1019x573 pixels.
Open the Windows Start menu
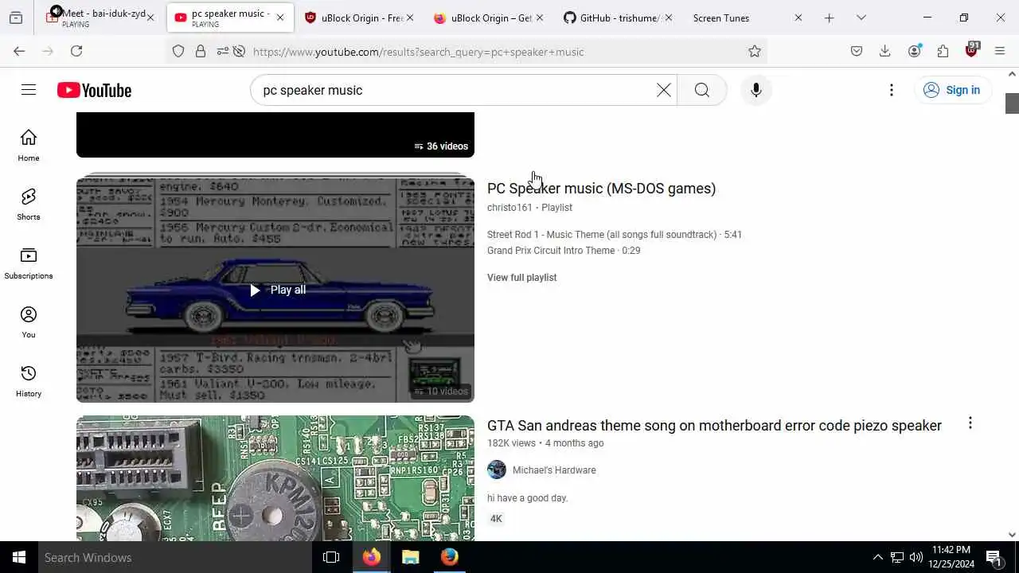19,557
